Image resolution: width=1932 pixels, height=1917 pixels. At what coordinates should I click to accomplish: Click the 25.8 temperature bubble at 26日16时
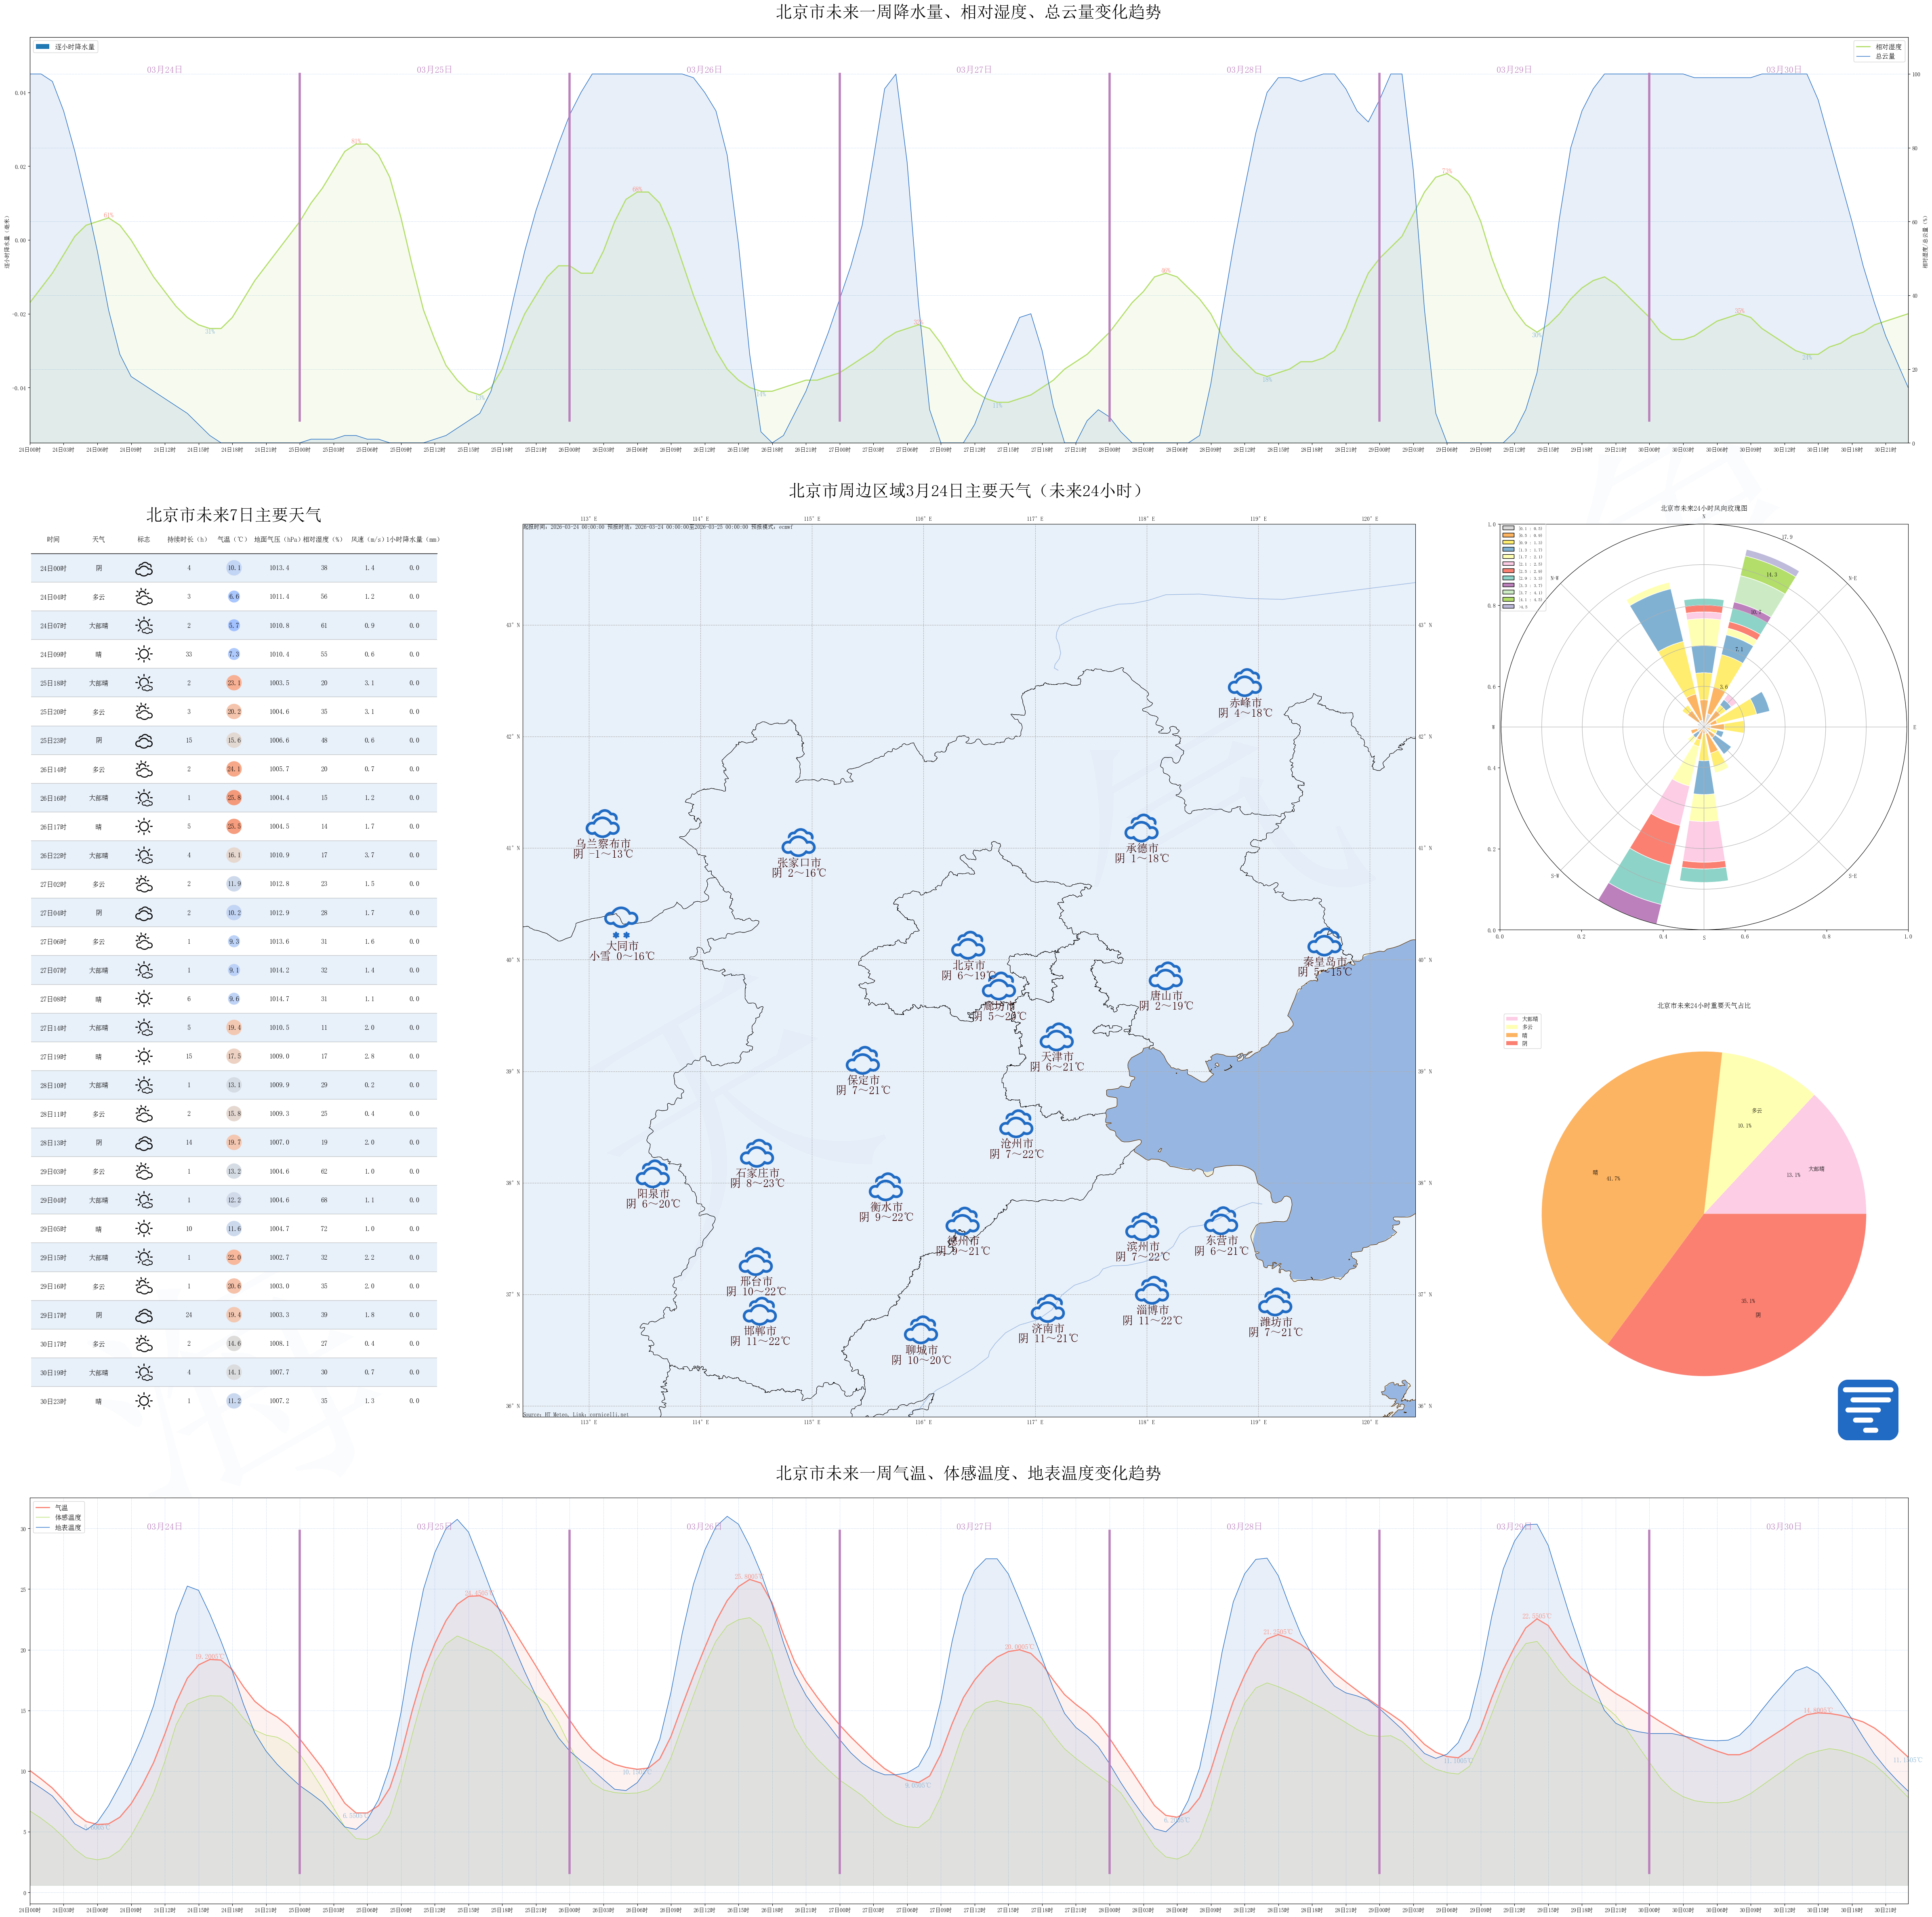[233, 798]
